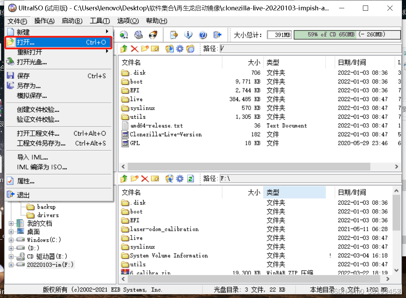Open the 启动(B) menu

point(72,21)
